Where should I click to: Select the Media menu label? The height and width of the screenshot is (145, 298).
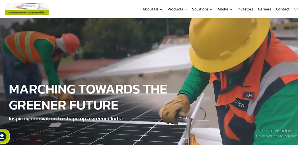[223, 9]
